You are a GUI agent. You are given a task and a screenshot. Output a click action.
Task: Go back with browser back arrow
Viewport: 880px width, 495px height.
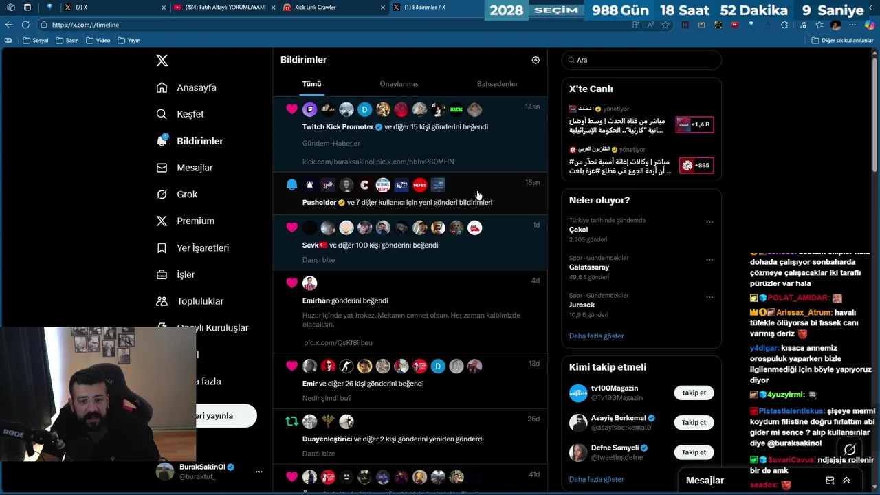tap(9, 25)
